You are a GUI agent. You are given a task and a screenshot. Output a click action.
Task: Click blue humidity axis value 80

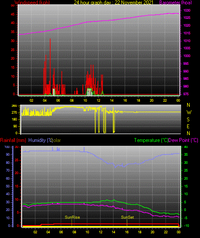click(8, 163)
